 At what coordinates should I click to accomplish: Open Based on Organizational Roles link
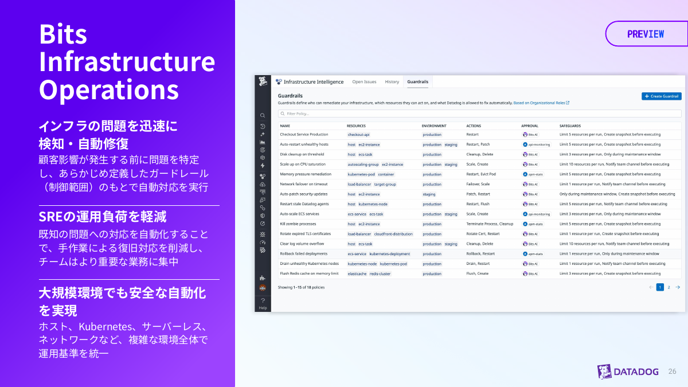pos(541,103)
